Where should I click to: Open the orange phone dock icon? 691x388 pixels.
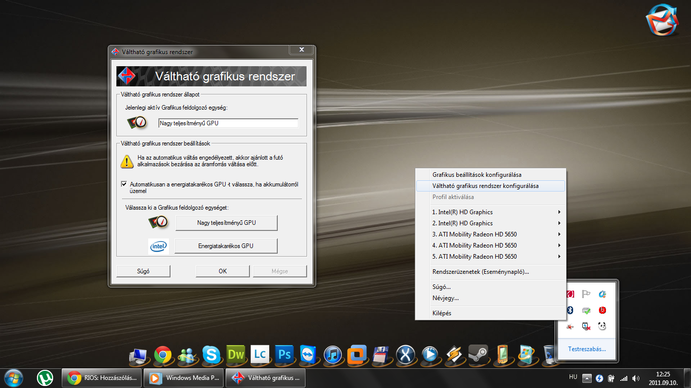coord(503,355)
